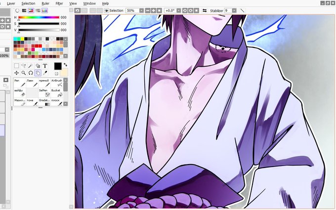Screen dimensions: 336x210
Task: Choose the Gradat... gradient tool
Action: 44,102
